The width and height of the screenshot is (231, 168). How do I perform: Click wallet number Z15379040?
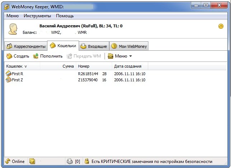click(x=92, y=80)
